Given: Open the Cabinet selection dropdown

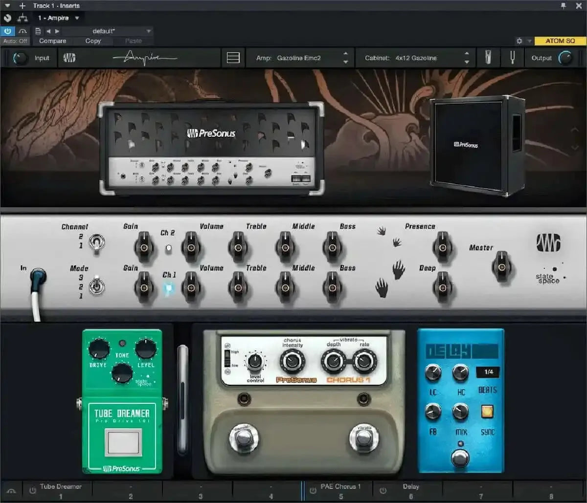Looking at the screenshot, I should [x=416, y=58].
